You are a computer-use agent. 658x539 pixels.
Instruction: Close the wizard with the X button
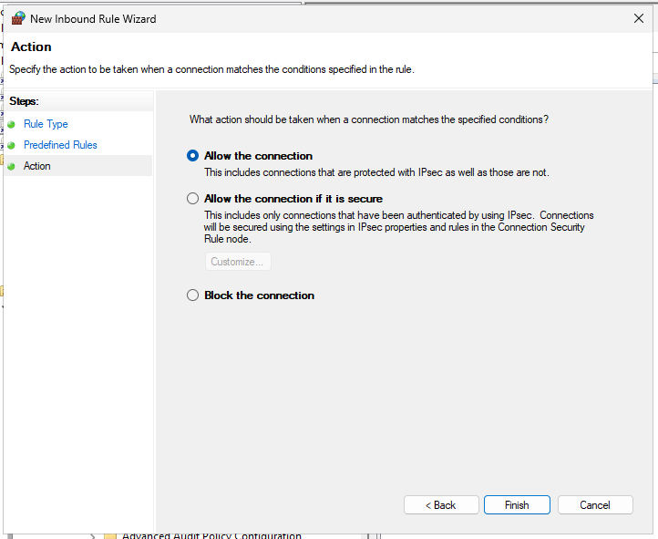(x=638, y=18)
